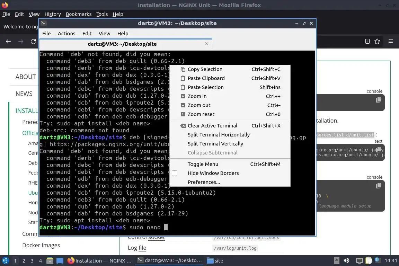Open volume control tray icon

tap(346, 261)
